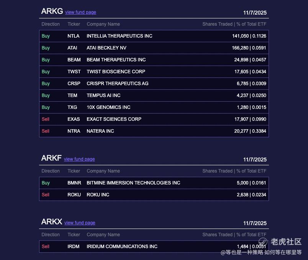
Task: Click the BEAM ticker symbol
Action: coord(74,60)
